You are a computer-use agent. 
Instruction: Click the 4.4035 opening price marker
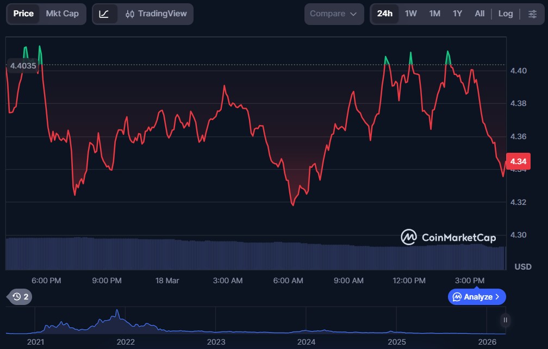pos(23,66)
